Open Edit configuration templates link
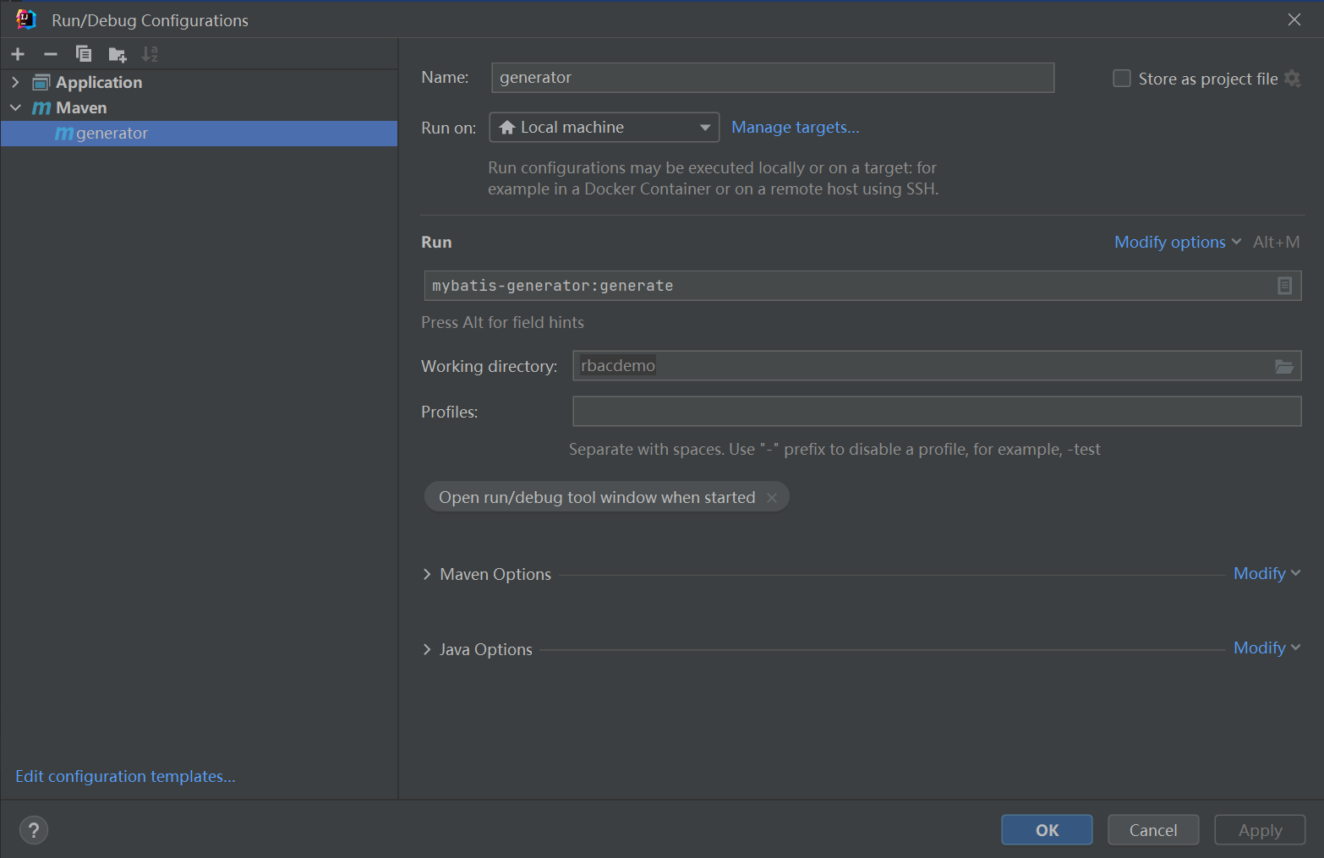The height and width of the screenshot is (858, 1324). (x=125, y=776)
